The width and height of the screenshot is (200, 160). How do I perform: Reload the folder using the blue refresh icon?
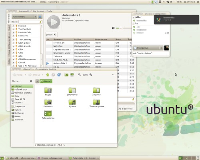[59, 75]
